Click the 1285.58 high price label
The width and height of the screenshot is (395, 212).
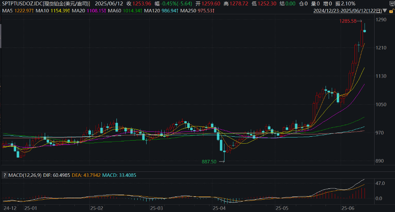pos(348,21)
